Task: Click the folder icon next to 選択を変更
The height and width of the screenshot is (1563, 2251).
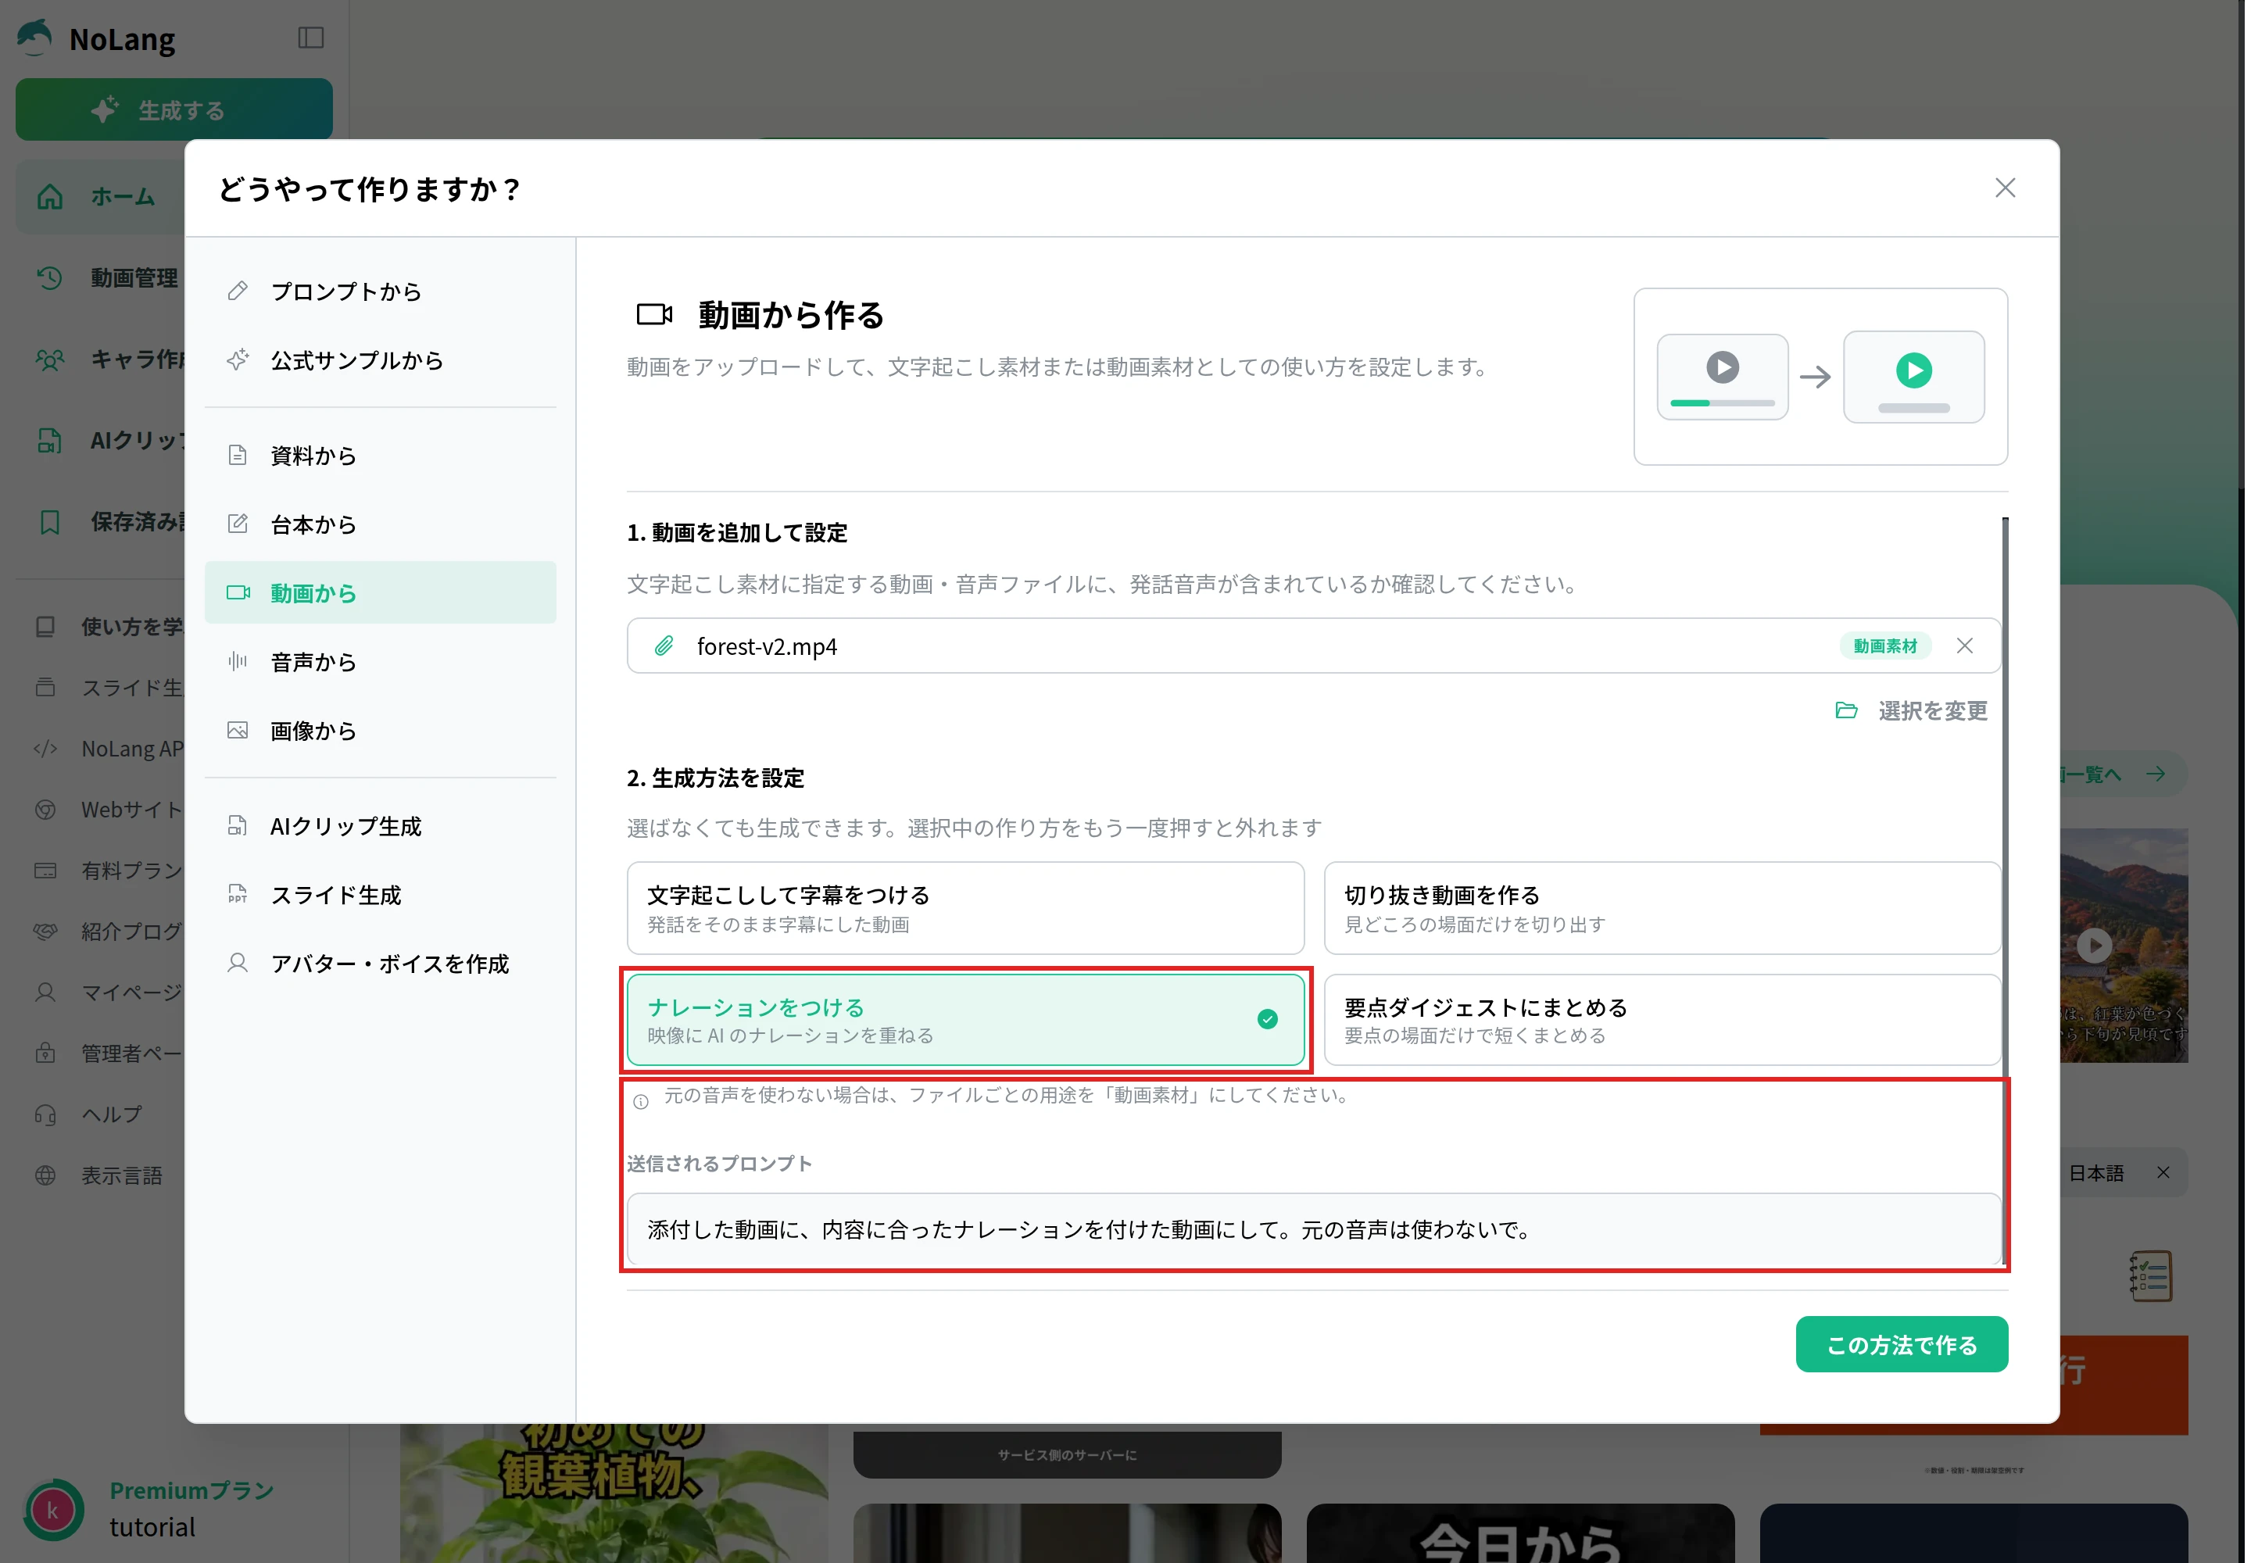Action: point(1845,710)
